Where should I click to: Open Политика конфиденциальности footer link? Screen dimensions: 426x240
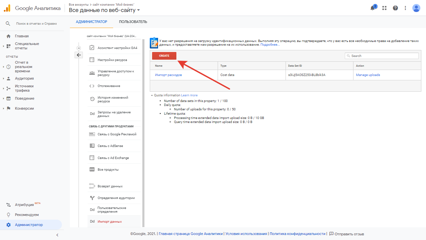[x=298, y=234]
